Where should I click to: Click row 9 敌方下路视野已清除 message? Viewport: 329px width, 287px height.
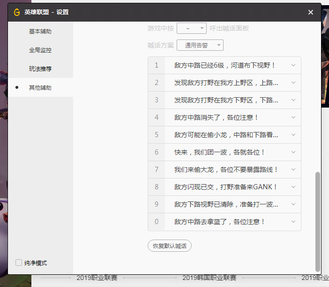click(226, 204)
